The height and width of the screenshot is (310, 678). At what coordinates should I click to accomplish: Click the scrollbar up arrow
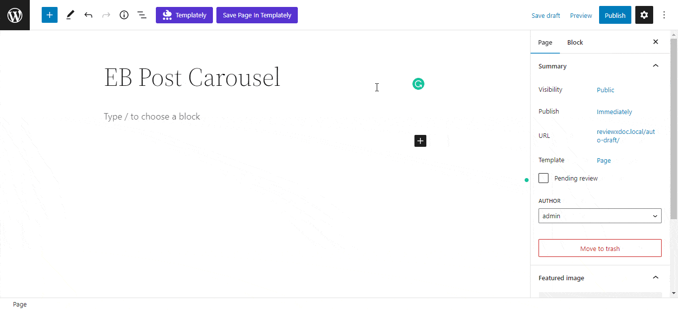pos(674,34)
